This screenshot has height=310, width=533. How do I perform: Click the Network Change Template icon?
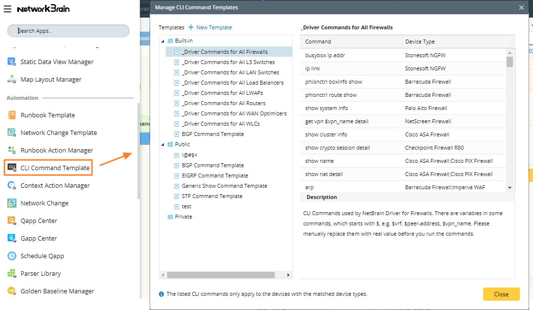[x=12, y=133]
